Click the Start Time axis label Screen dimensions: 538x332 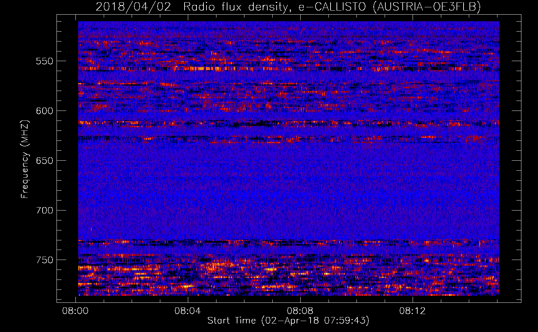(x=288, y=321)
